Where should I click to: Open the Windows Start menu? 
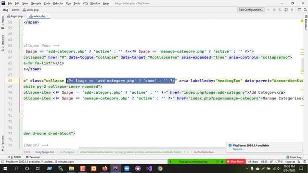(5, 169)
